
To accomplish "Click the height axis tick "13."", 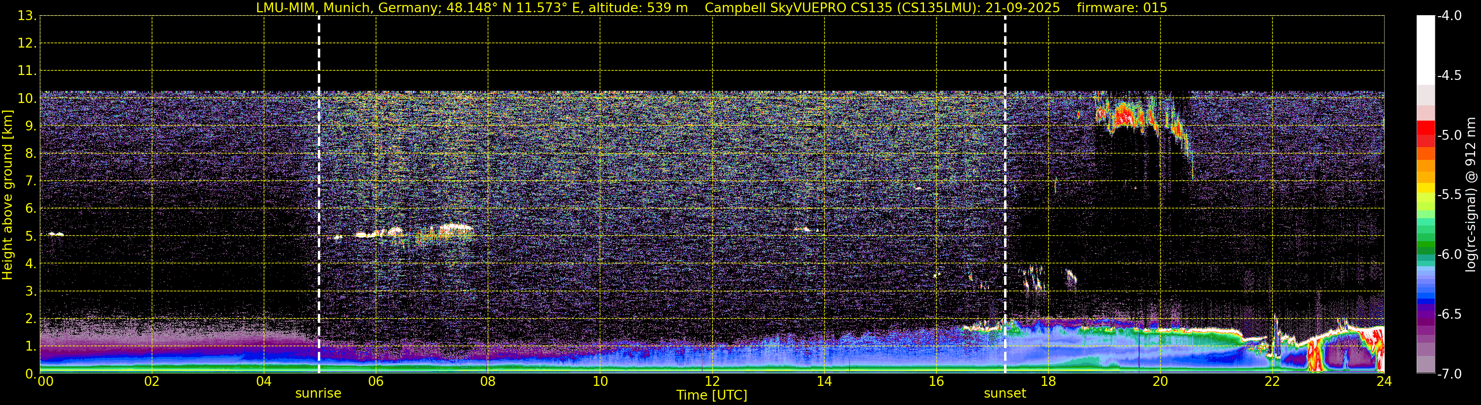I will (27, 16).
